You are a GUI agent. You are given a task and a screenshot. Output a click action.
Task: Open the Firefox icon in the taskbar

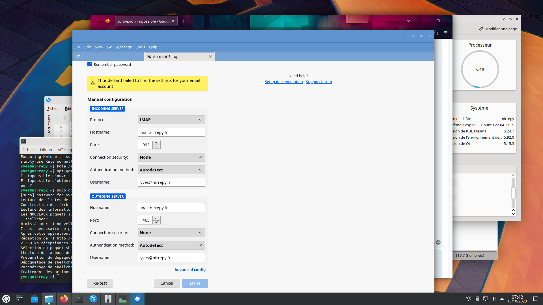click(64, 299)
